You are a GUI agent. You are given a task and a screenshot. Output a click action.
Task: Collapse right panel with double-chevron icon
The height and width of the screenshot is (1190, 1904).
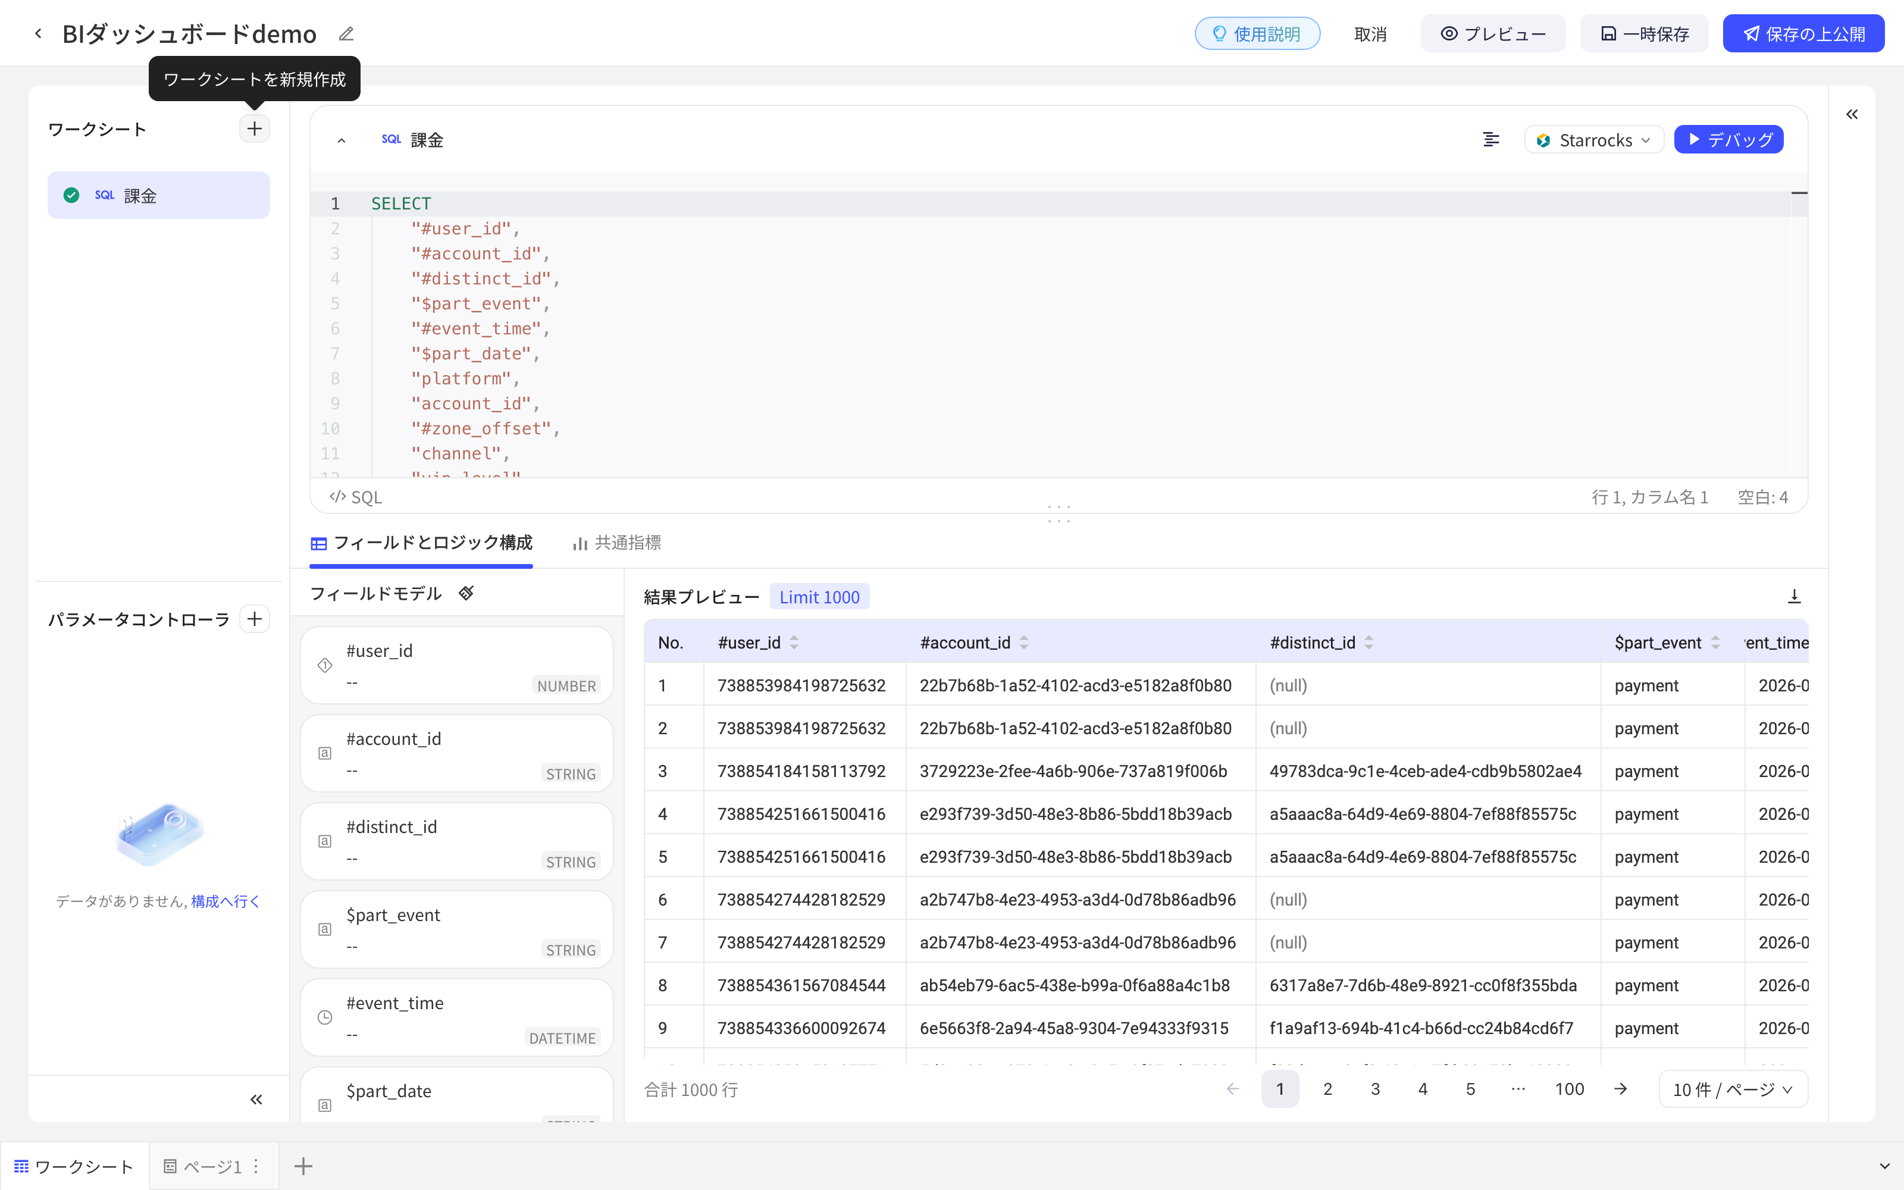coord(1852,115)
